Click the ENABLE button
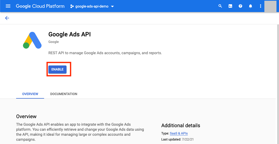279x144 pixels. [x=57, y=69]
